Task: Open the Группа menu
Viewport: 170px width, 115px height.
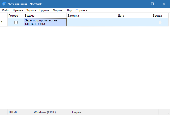Action: pyautogui.click(x=44, y=10)
